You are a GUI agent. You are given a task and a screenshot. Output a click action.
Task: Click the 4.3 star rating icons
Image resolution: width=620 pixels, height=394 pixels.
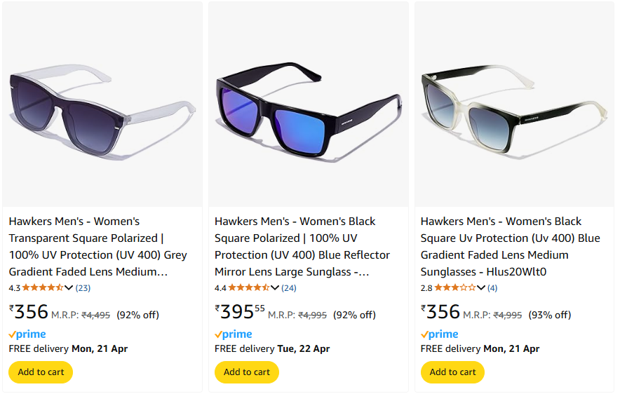tap(43, 287)
